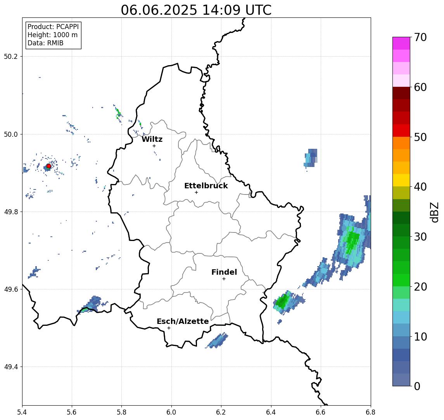444x420 pixels.
Task: Click the colorbar value 10
Action: pyautogui.click(x=420, y=336)
